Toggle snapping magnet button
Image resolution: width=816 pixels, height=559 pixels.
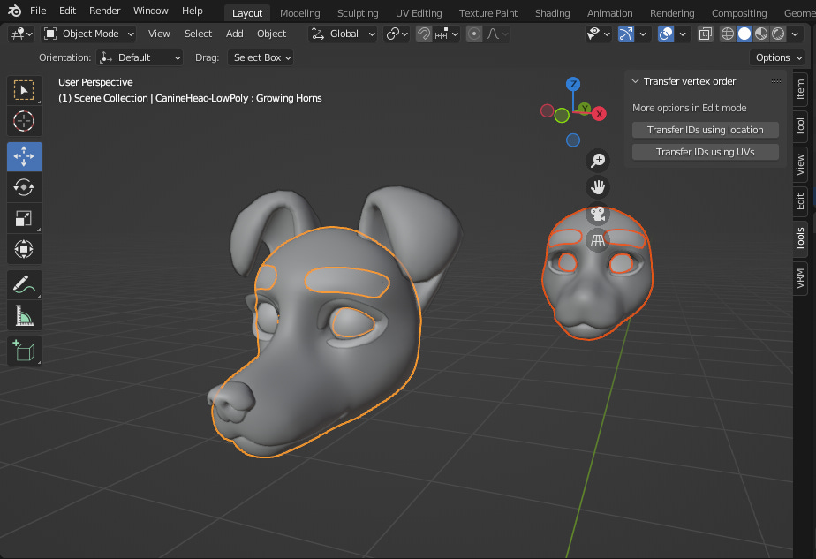click(x=425, y=34)
